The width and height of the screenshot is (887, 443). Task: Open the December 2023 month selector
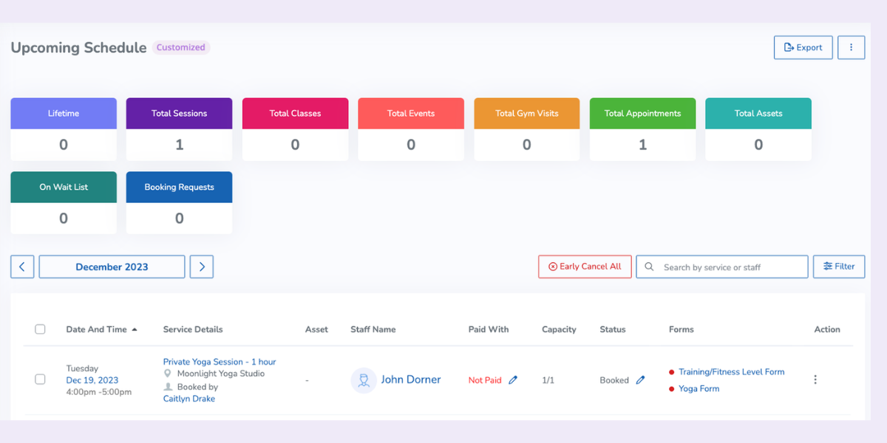coord(112,266)
